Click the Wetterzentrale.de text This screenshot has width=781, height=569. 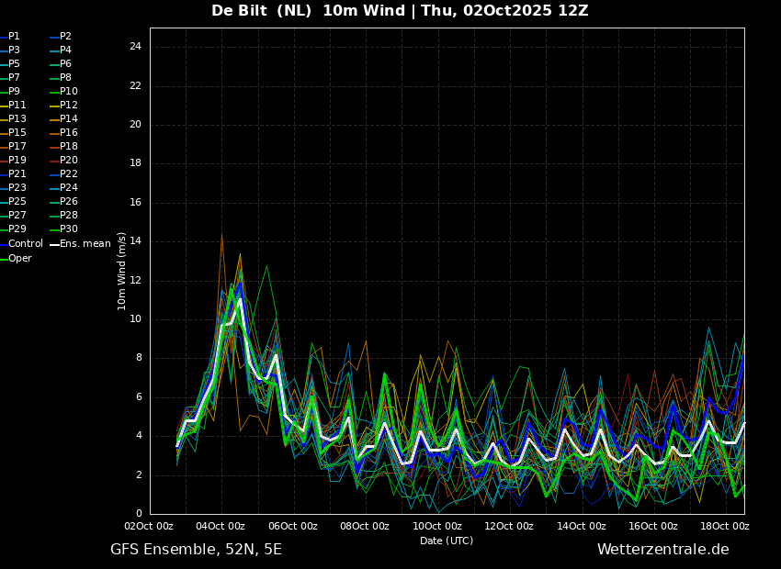(x=662, y=550)
